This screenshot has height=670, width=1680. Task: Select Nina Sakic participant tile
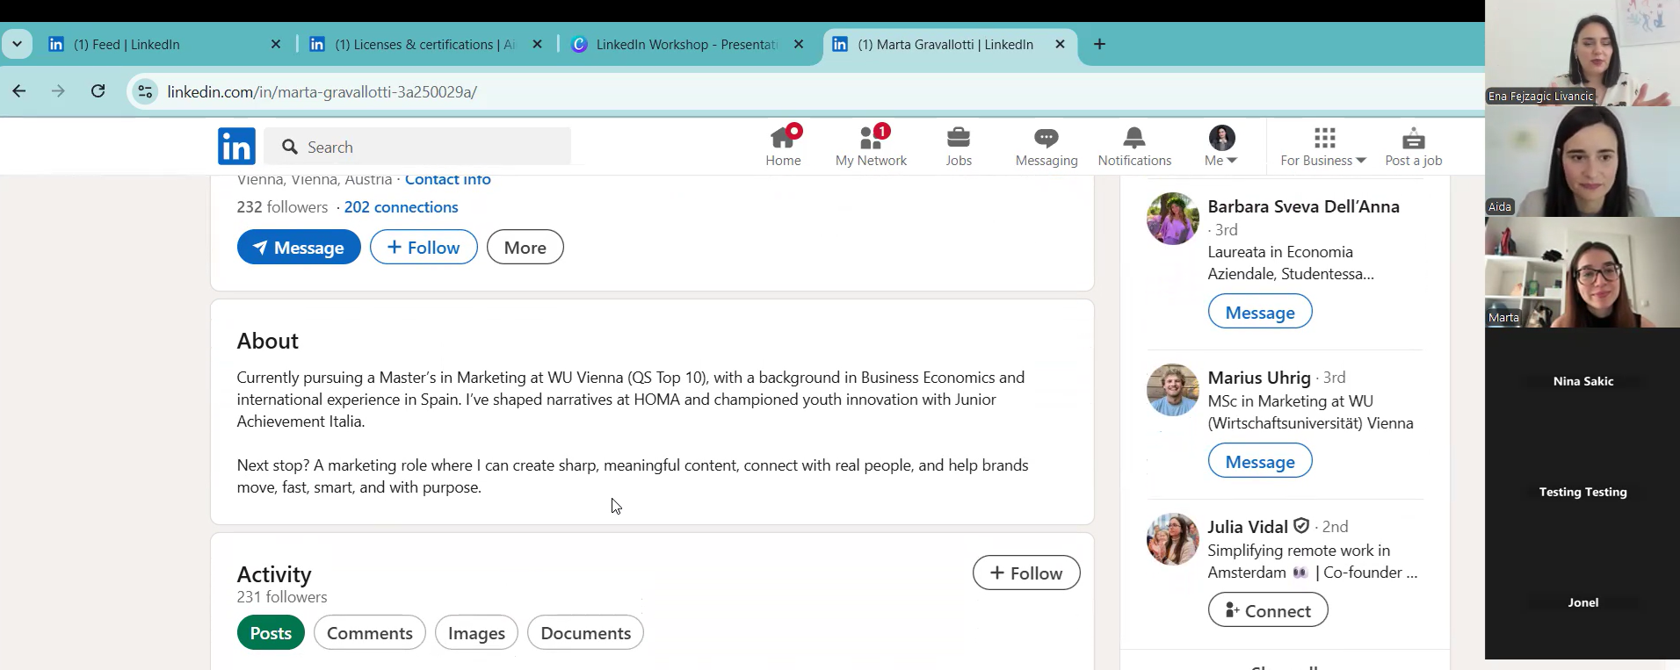tap(1582, 382)
